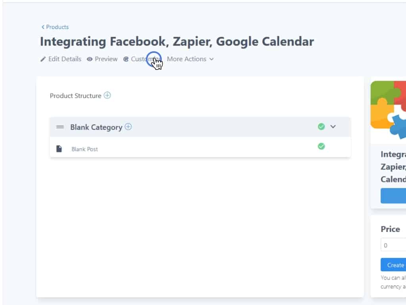Go back to Products link

point(57,27)
